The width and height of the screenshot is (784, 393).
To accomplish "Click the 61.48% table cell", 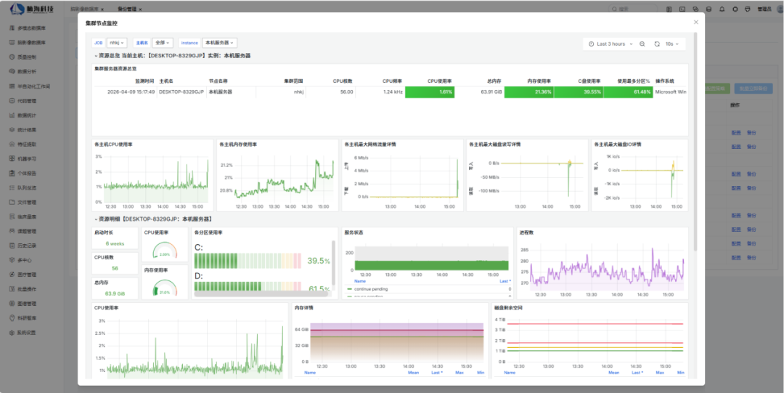I will [628, 92].
